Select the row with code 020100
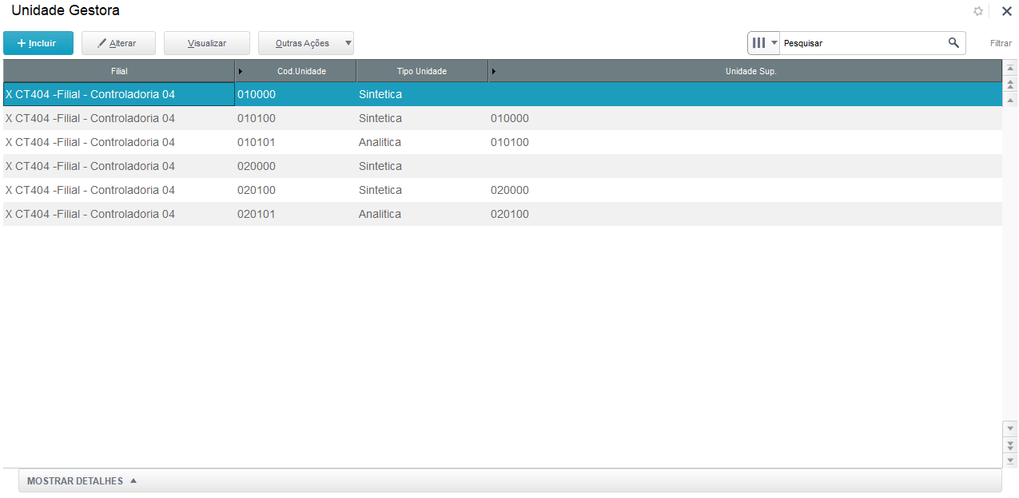The image size is (1019, 498). point(503,190)
